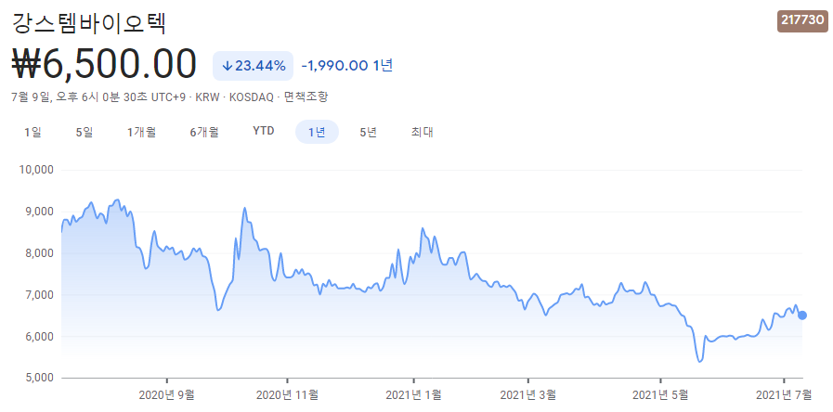
Task: Click the 7월 9일 timestamp text
Action: tap(30, 97)
